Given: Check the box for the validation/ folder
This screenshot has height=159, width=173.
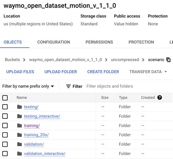Looking at the screenshot, I should coord(5,144).
